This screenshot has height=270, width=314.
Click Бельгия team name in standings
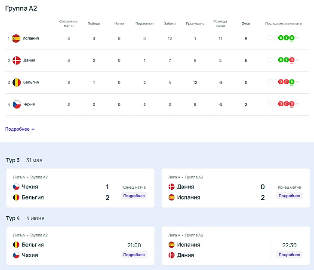pyautogui.click(x=31, y=82)
